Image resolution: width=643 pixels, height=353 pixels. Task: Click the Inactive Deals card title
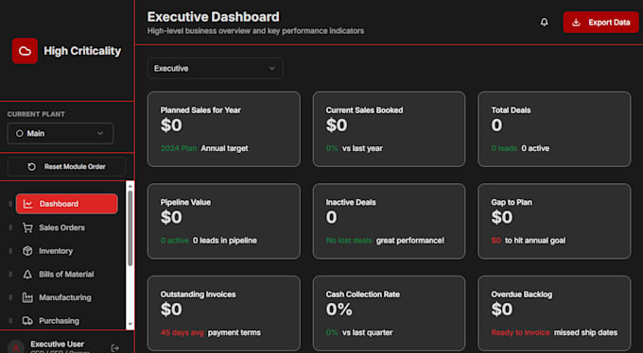351,202
